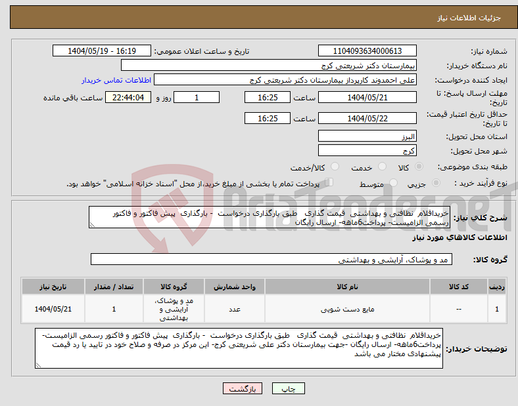
Task: Select the جزیی purchase type radio
Action: tap(436, 183)
